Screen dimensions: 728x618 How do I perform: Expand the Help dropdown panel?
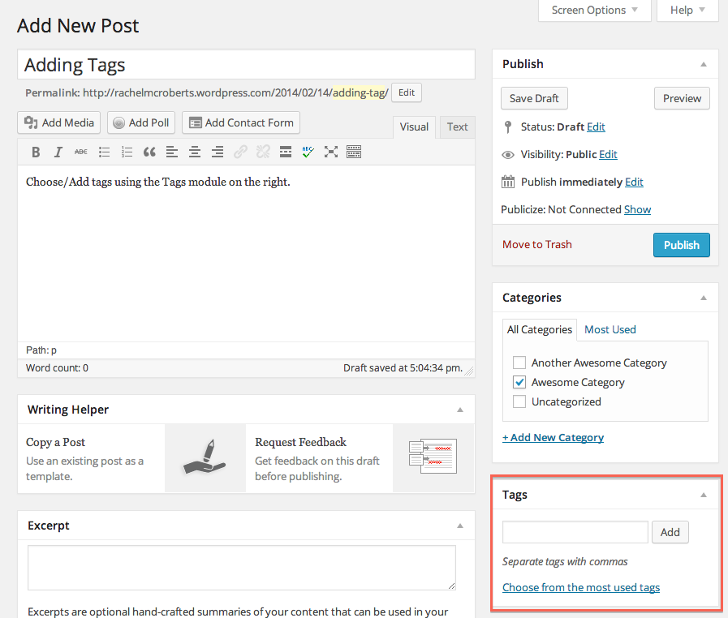pos(687,11)
